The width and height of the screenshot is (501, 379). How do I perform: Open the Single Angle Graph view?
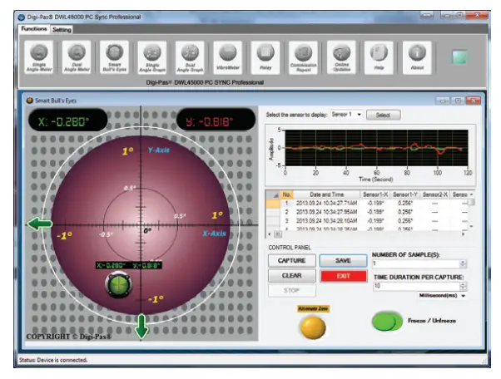click(x=152, y=57)
